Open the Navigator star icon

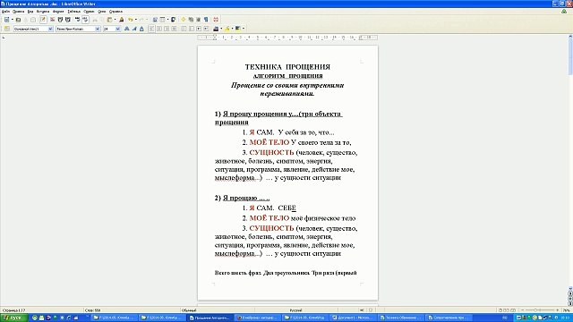coord(184,20)
